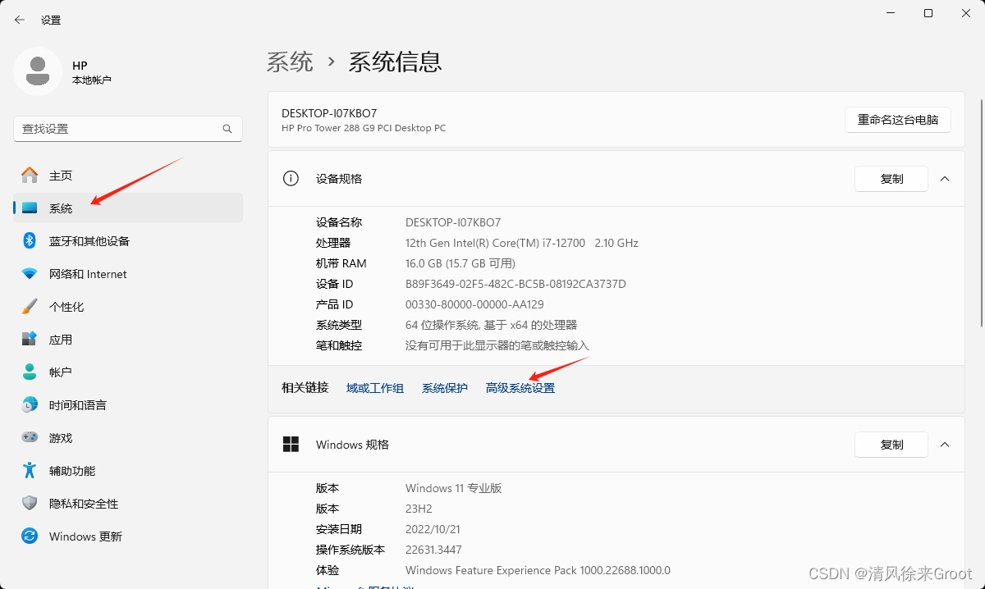Viewport: 985px width, 589px height.
Task: Click the gamepad icon beside 游戏
Action: point(30,438)
